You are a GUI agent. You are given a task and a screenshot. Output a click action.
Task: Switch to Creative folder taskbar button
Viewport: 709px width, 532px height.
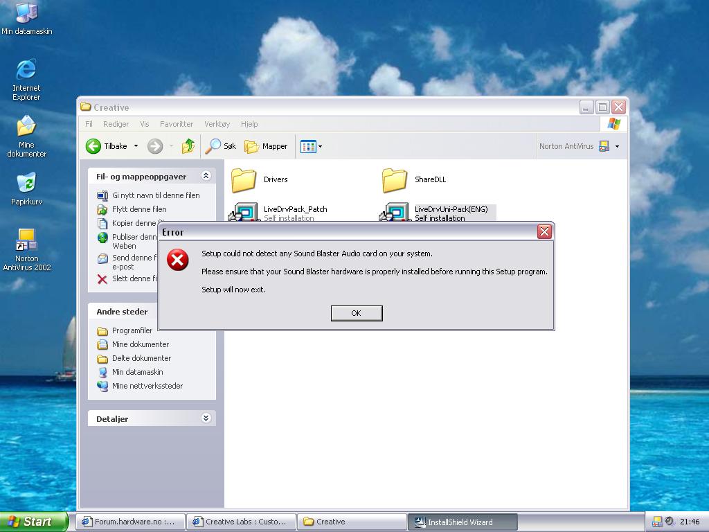coord(352,522)
